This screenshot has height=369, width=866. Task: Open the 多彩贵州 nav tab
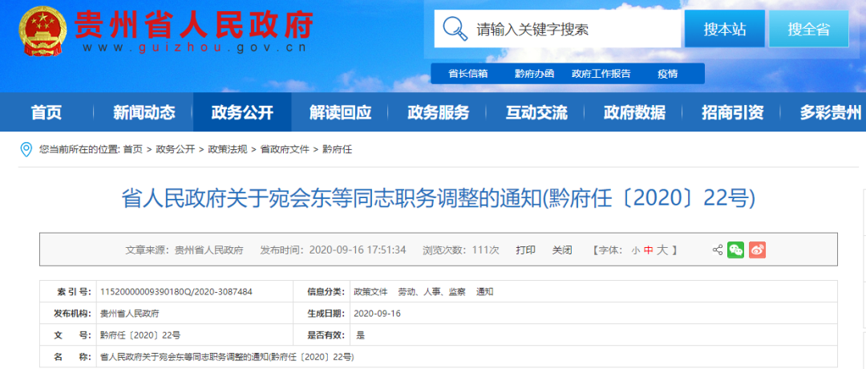(830, 112)
